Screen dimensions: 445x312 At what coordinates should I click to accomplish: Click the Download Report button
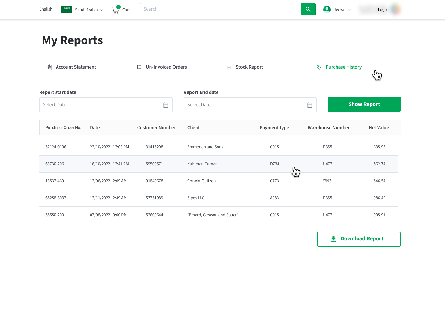[x=358, y=239]
